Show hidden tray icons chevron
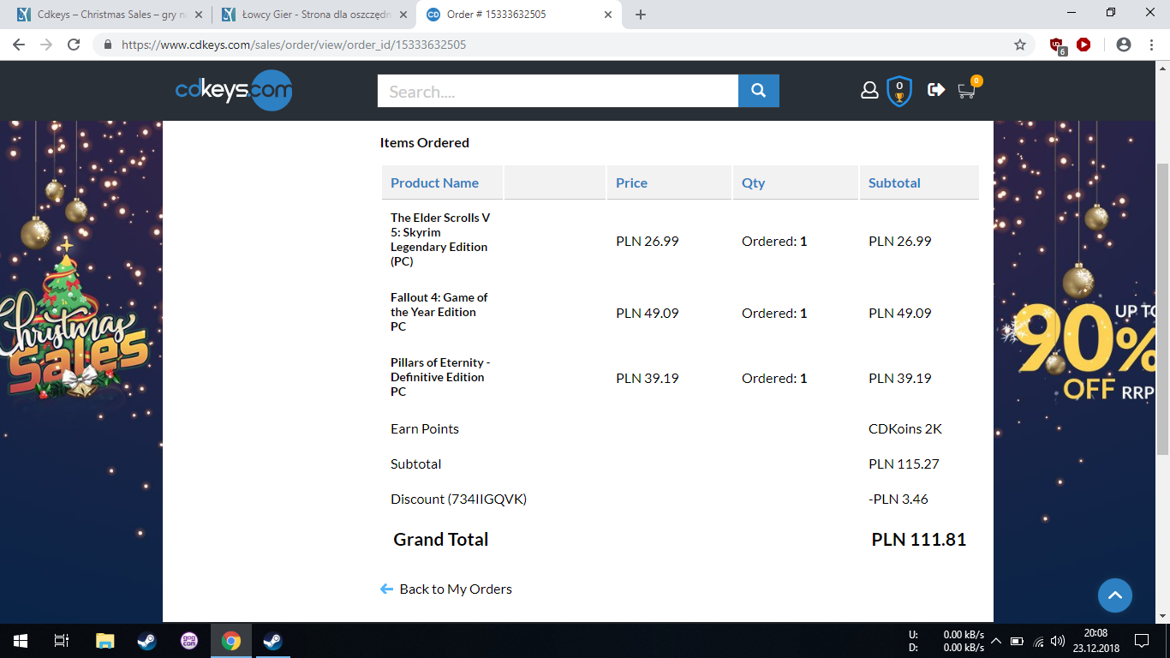1170x658 pixels. coord(995,641)
